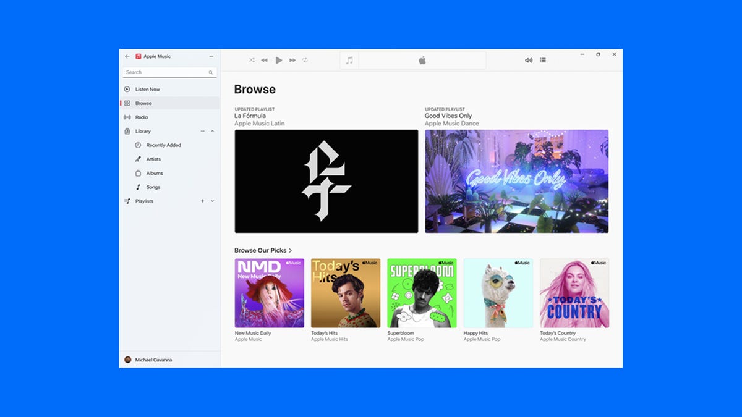Click the Playlists icon in sidebar
This screenshot has height=417, width=742.
(x=127, y=201)
